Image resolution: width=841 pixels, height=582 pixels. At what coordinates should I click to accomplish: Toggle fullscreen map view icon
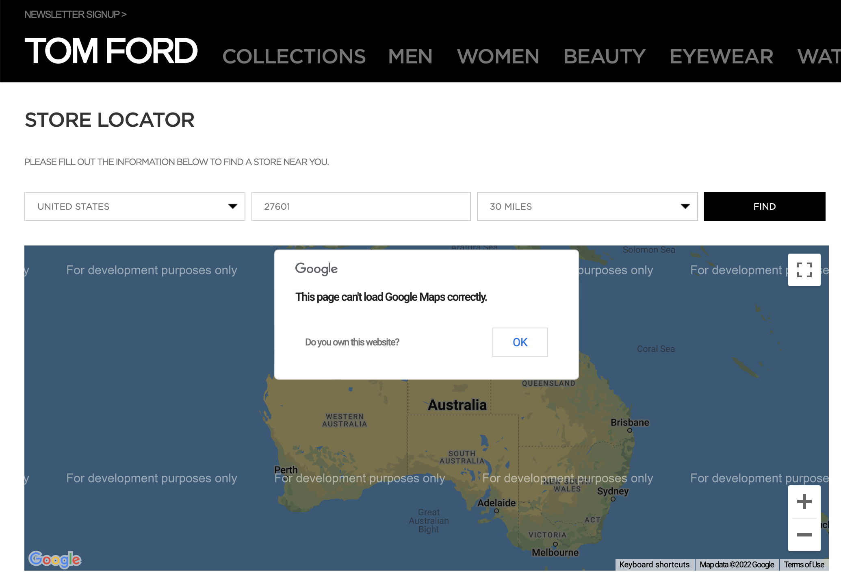[804, 270]
